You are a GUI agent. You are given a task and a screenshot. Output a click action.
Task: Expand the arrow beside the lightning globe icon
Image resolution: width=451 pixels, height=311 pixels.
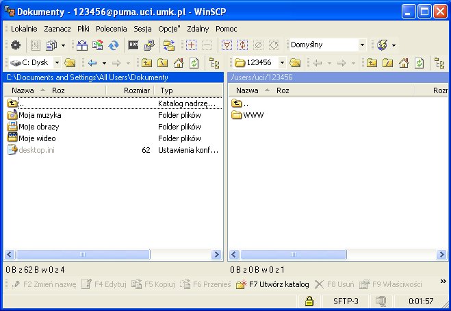pos(394,45)
